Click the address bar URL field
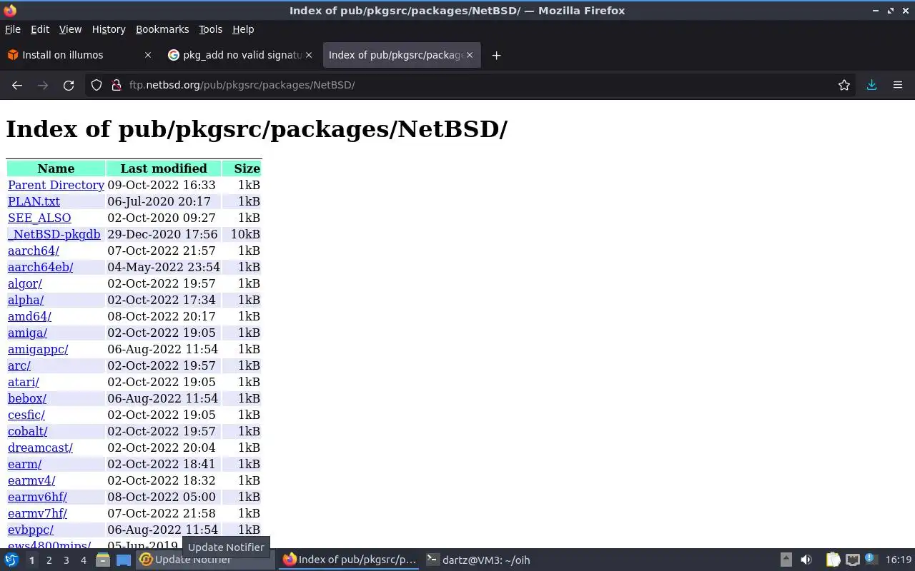 472,85
